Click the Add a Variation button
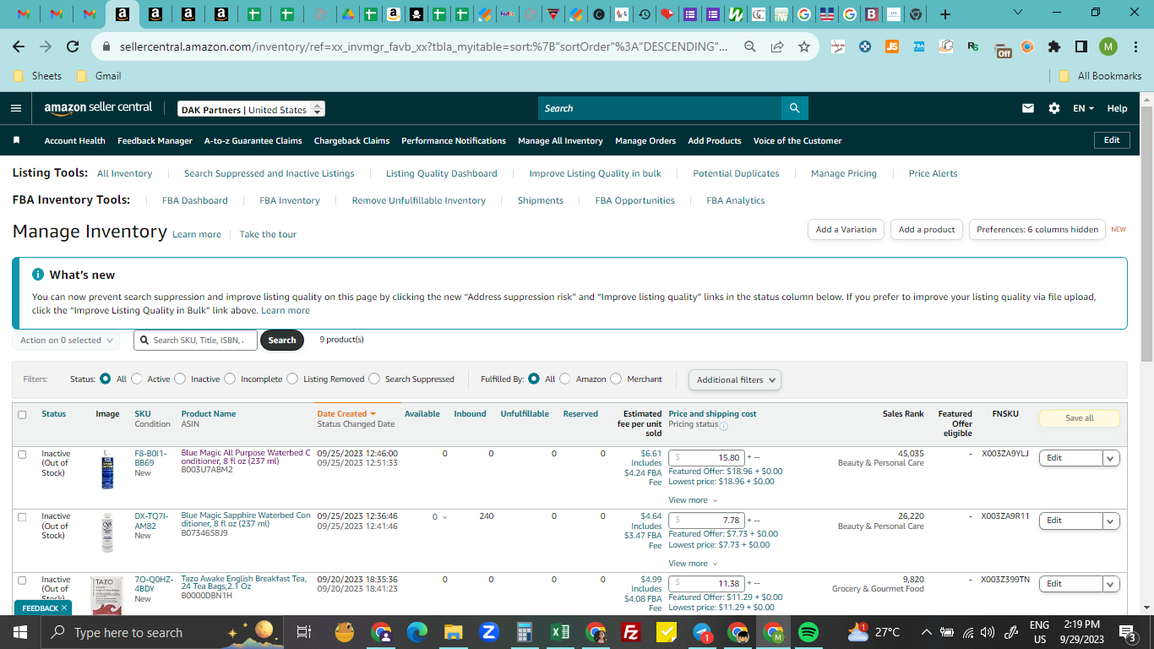Viewport: 1154px width, 649px height. [846, 229]
